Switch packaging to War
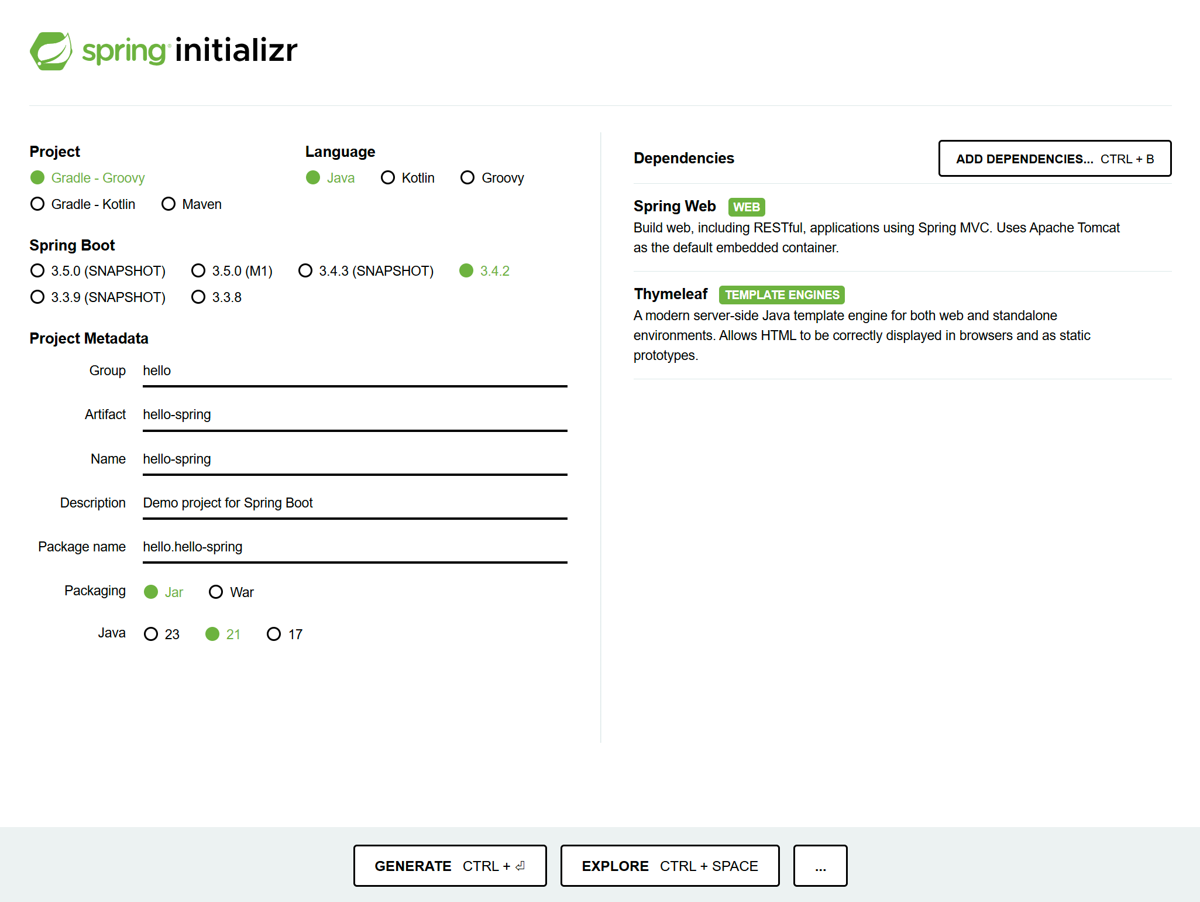This screenshot has height=902, width=1200. 216,592
